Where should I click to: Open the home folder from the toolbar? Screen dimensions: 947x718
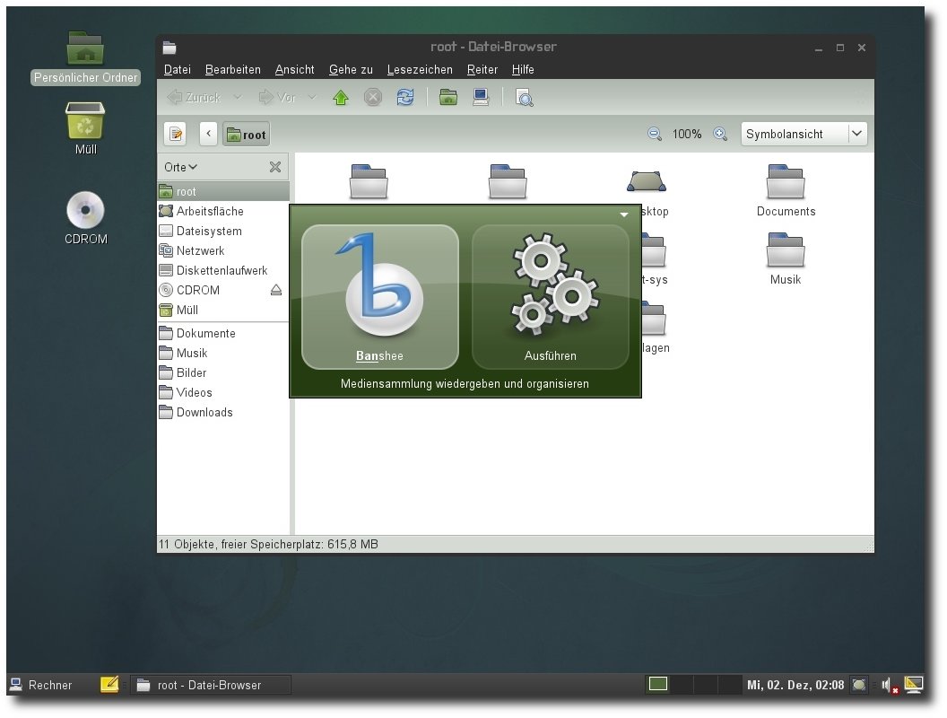(448, 97)
